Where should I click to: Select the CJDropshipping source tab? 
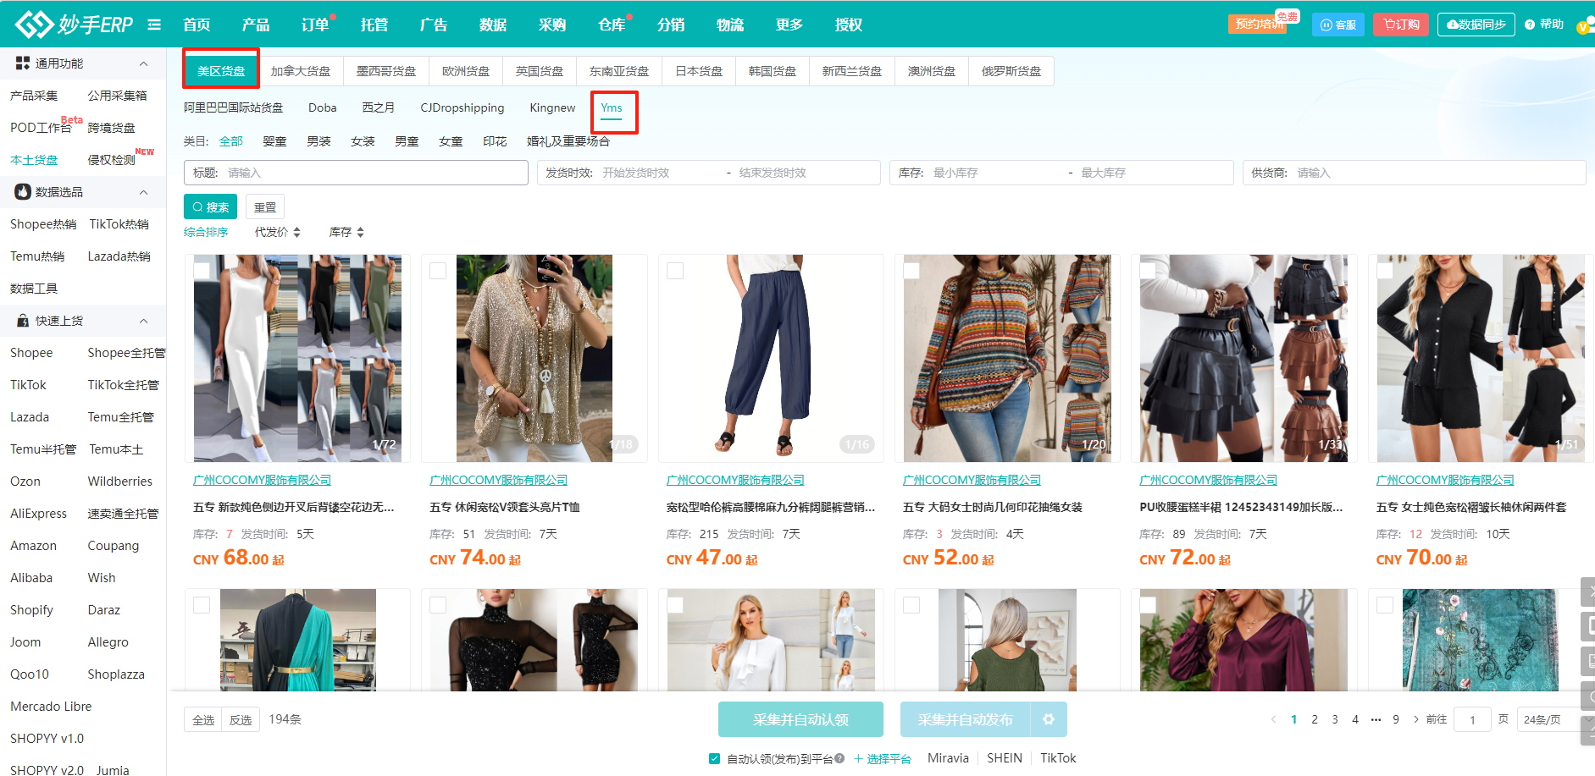(x=462, y=107)
